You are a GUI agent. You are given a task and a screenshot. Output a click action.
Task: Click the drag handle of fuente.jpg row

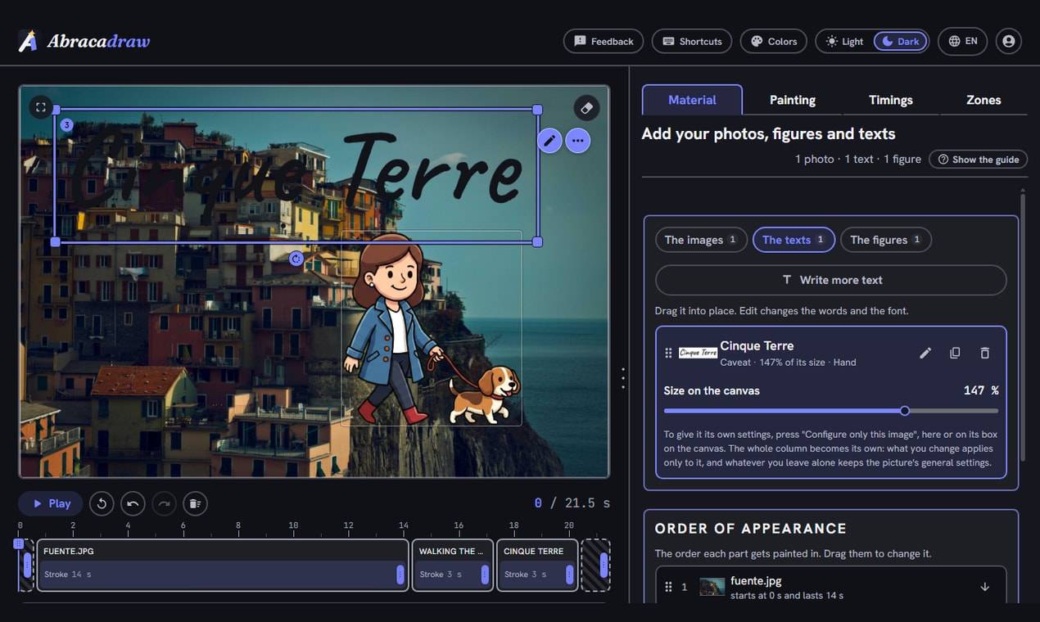click(668, 587)
